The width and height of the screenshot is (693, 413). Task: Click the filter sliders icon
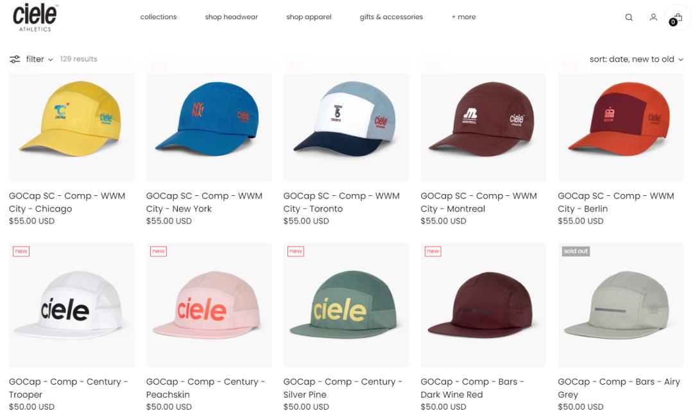tap(15, 59)
